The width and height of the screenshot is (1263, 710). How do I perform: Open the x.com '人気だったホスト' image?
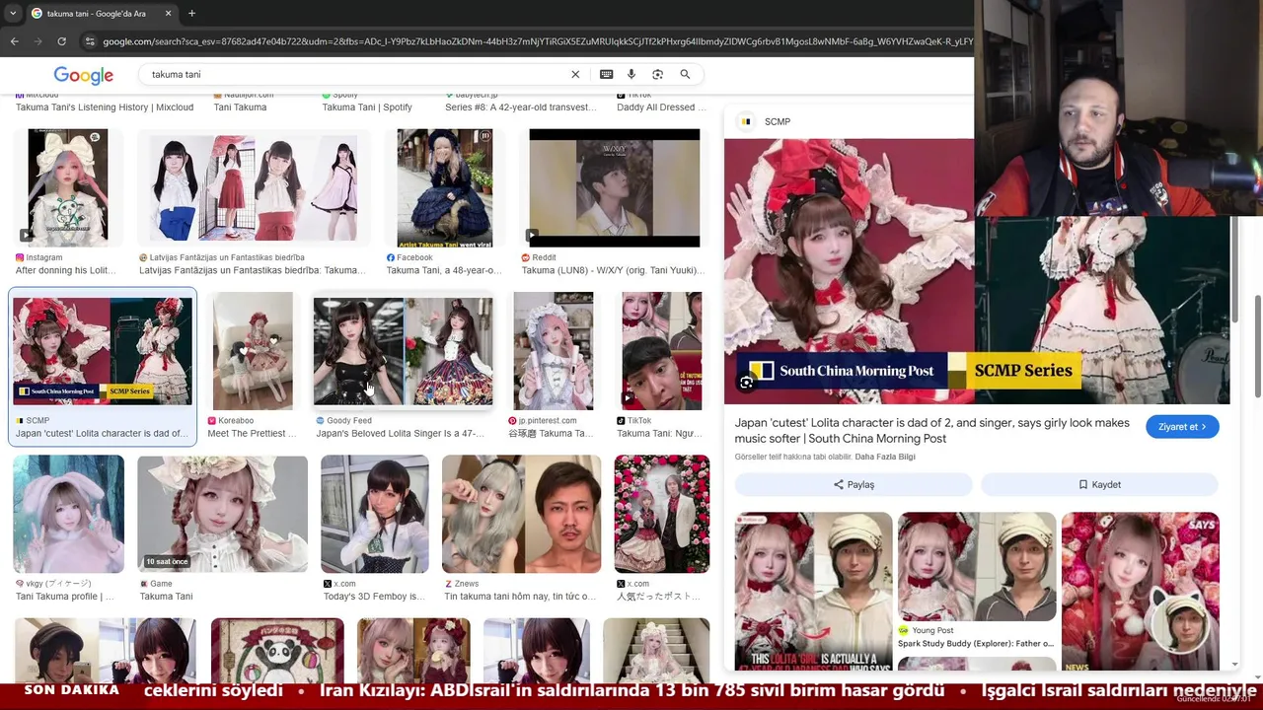click(661, 514)
